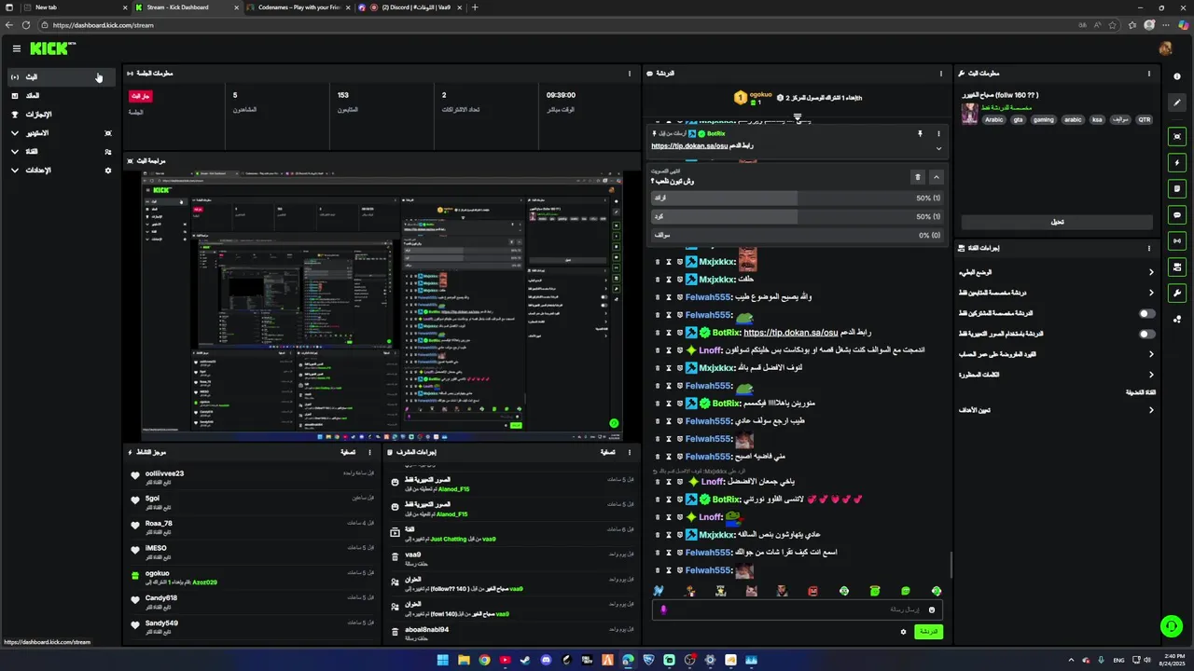Pick the red angry face quick emote
The height and width of the screenshot is (671, 1194).
tap(812, 591)
